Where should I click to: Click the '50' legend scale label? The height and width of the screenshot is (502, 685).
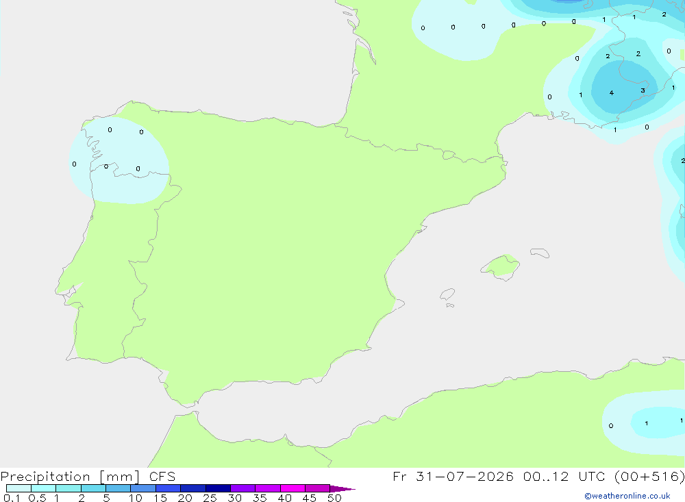[334, 498]
